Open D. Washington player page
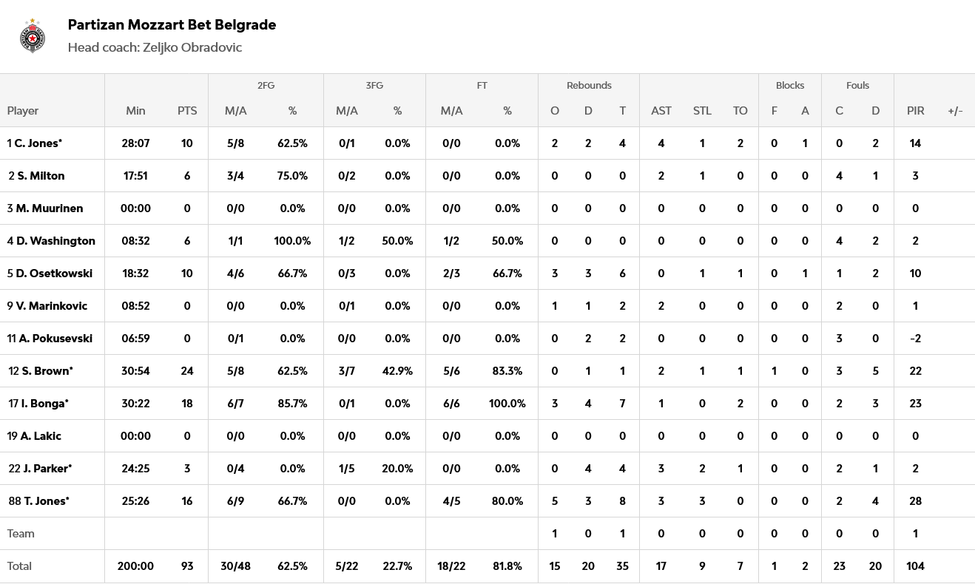This screenshot has height=584, width=975. pos(55,241)
